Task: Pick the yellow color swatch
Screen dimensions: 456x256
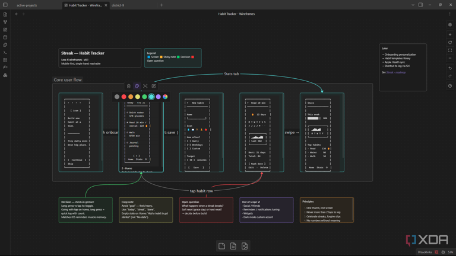Action: click(138, 97)
